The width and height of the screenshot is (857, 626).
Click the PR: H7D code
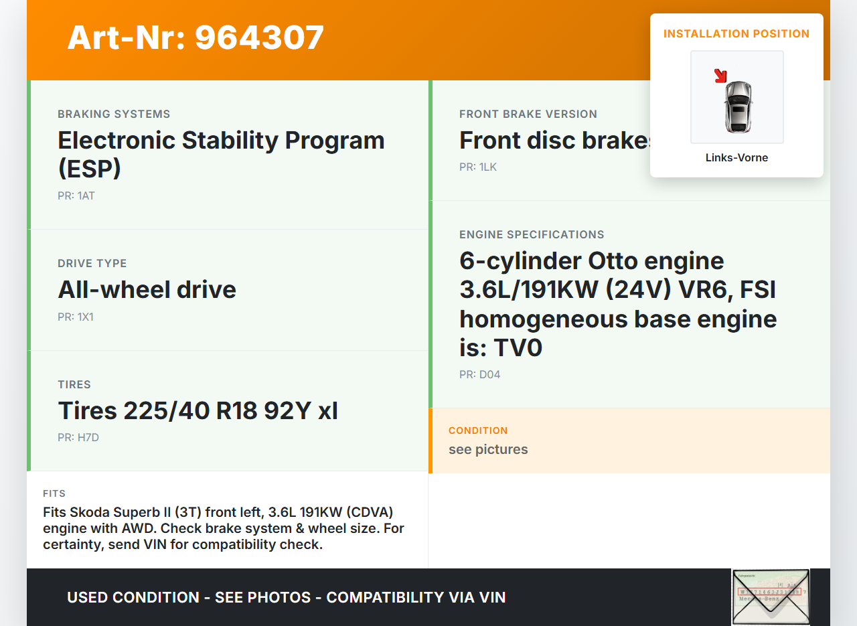point(78,438)
